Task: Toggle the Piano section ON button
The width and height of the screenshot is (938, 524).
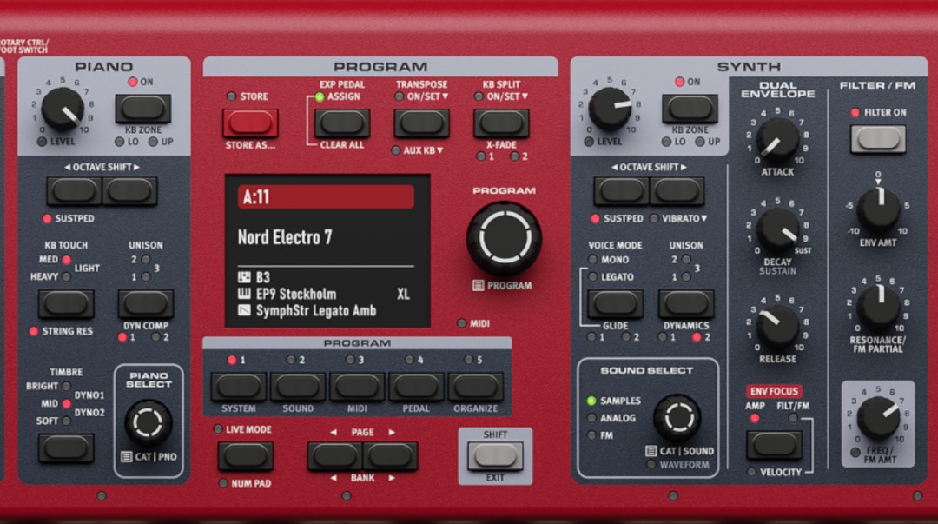Action: tap(143, 109)
